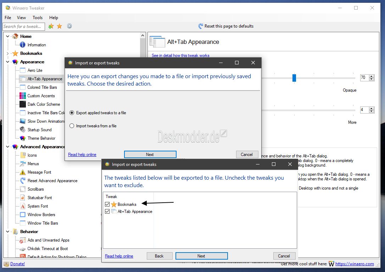Click Cancel in the upper import/export dialog
Viewport: 385px width, 272px height.
[247, 154]
